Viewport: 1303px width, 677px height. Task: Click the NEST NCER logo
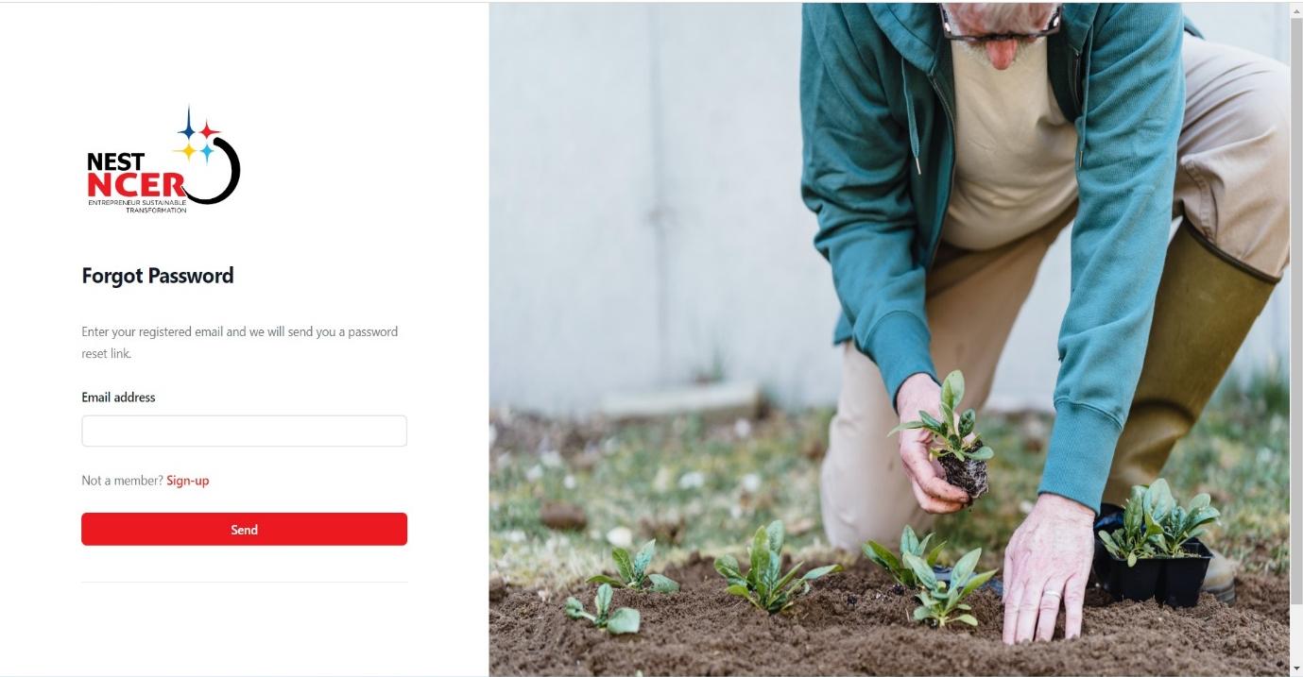(163, 161)
